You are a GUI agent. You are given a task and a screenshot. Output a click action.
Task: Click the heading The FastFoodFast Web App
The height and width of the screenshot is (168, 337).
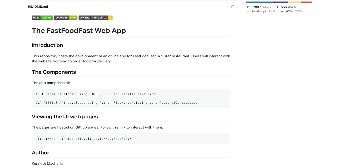tap(78, 30)
